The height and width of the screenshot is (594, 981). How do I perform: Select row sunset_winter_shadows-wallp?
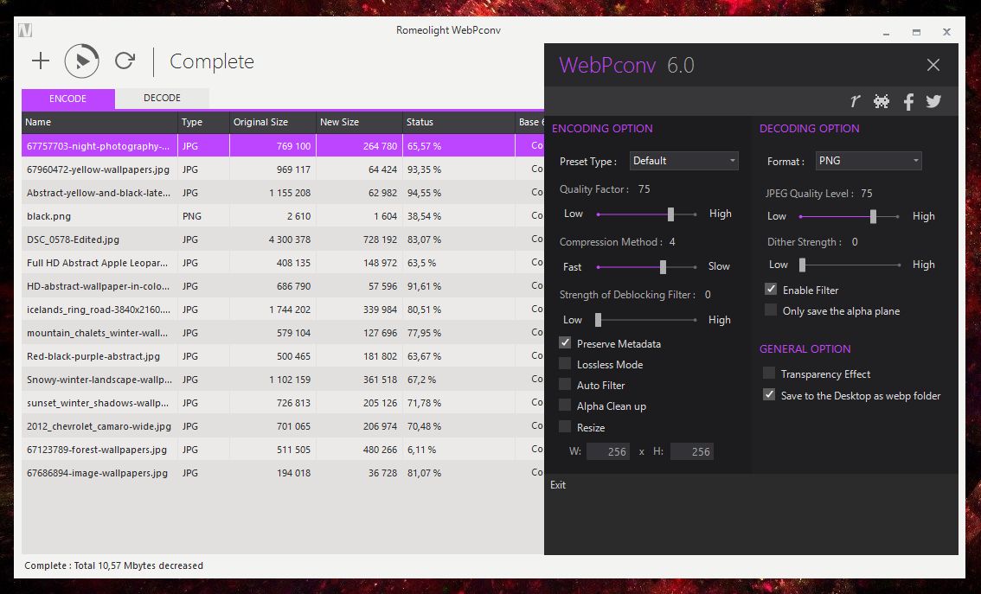(283, 403)
